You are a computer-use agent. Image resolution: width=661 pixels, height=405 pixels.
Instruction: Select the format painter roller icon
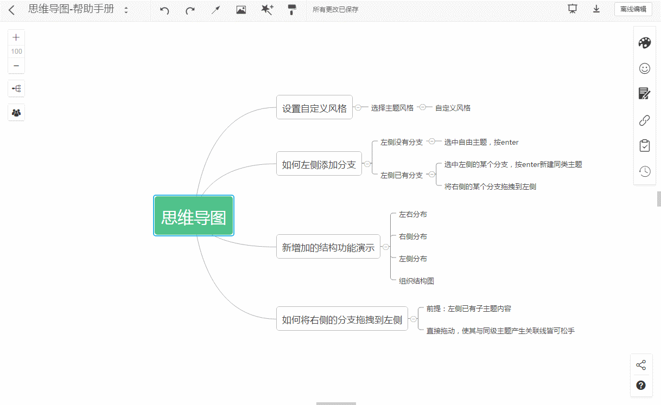[292, 9]
